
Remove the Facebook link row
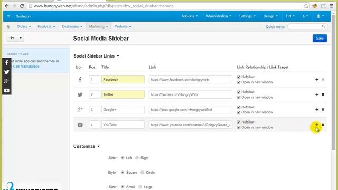coord(323,80)
